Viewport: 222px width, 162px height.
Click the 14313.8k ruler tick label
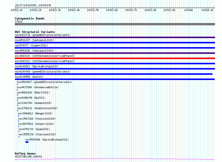[x=150, y=10]
